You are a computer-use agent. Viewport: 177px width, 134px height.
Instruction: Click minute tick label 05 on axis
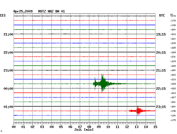coord(61,127)
